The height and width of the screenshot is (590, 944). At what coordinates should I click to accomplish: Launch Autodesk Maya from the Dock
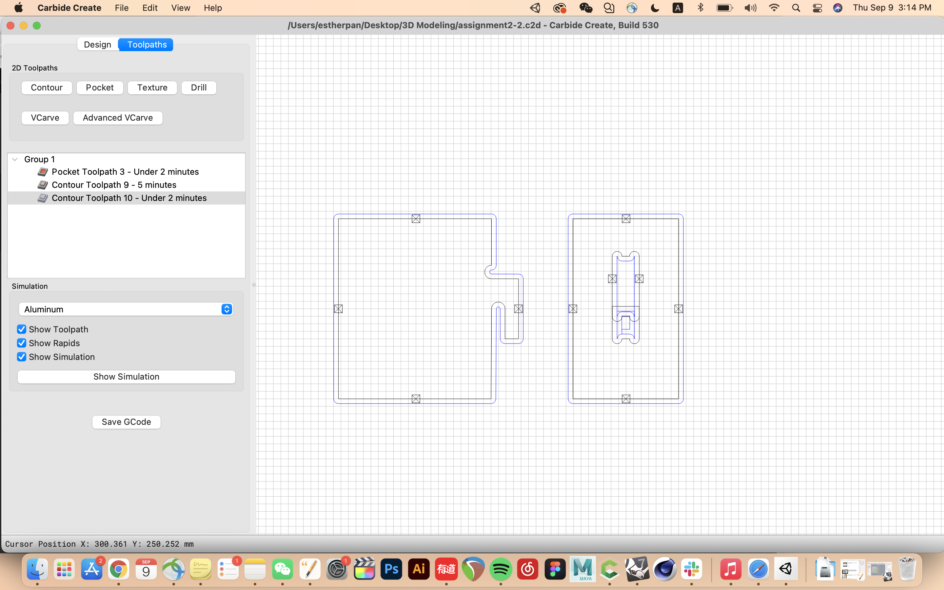pos(583,569)
